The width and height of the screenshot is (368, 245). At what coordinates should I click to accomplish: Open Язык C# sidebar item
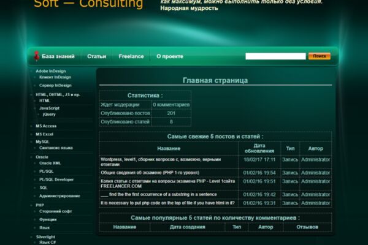point(47,243)
